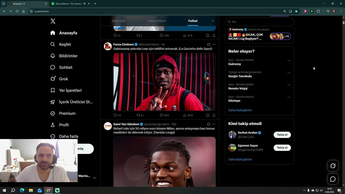345x194 pixels.
Task: Open more options for Sami Yen Gündem post
Action: [x=214, y=124]
